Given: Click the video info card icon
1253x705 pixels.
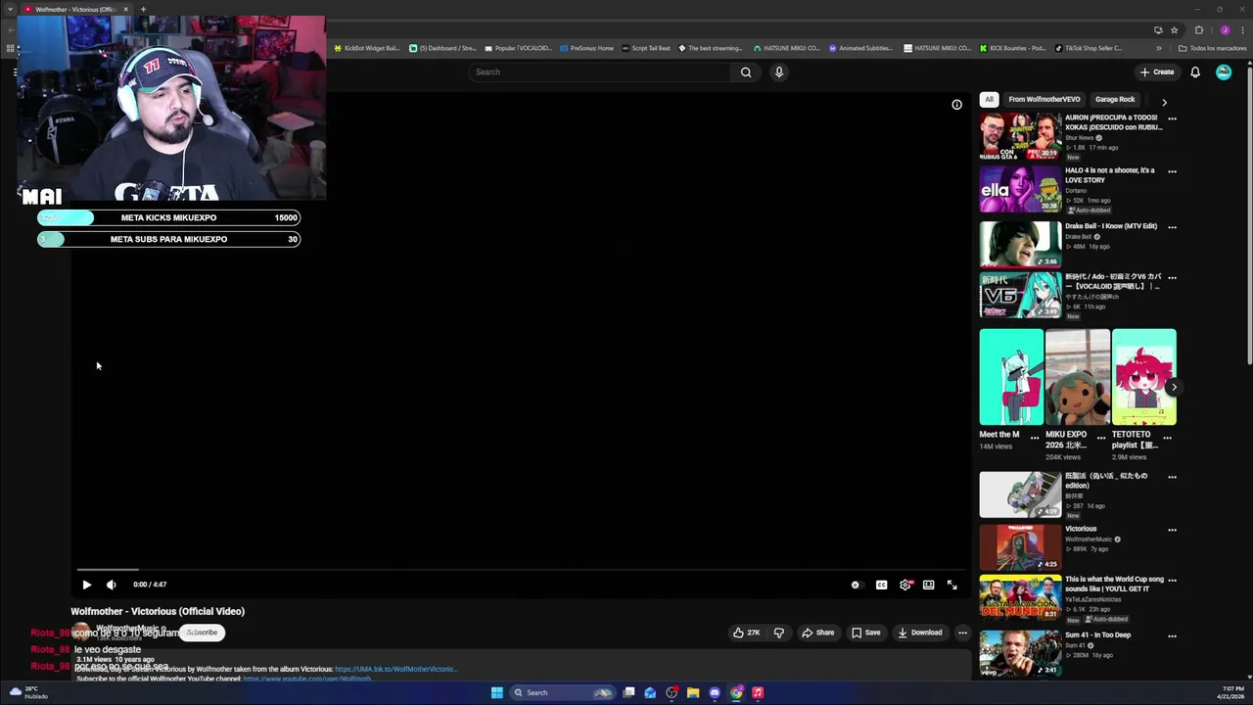Looking at the screenshot, I should [x=956, y=105].
